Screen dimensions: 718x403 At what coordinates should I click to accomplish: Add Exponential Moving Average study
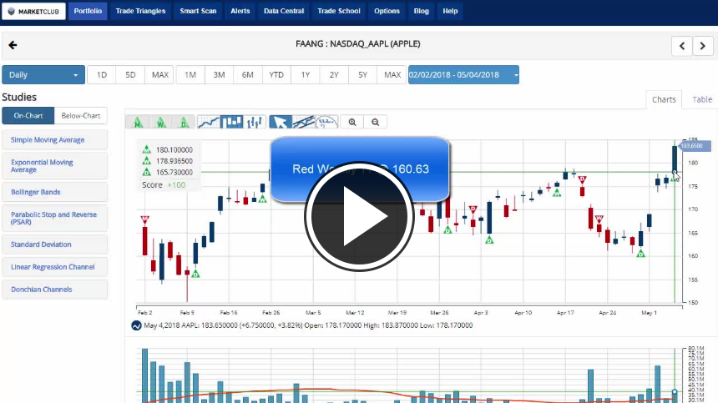click(x=55, y=166)
